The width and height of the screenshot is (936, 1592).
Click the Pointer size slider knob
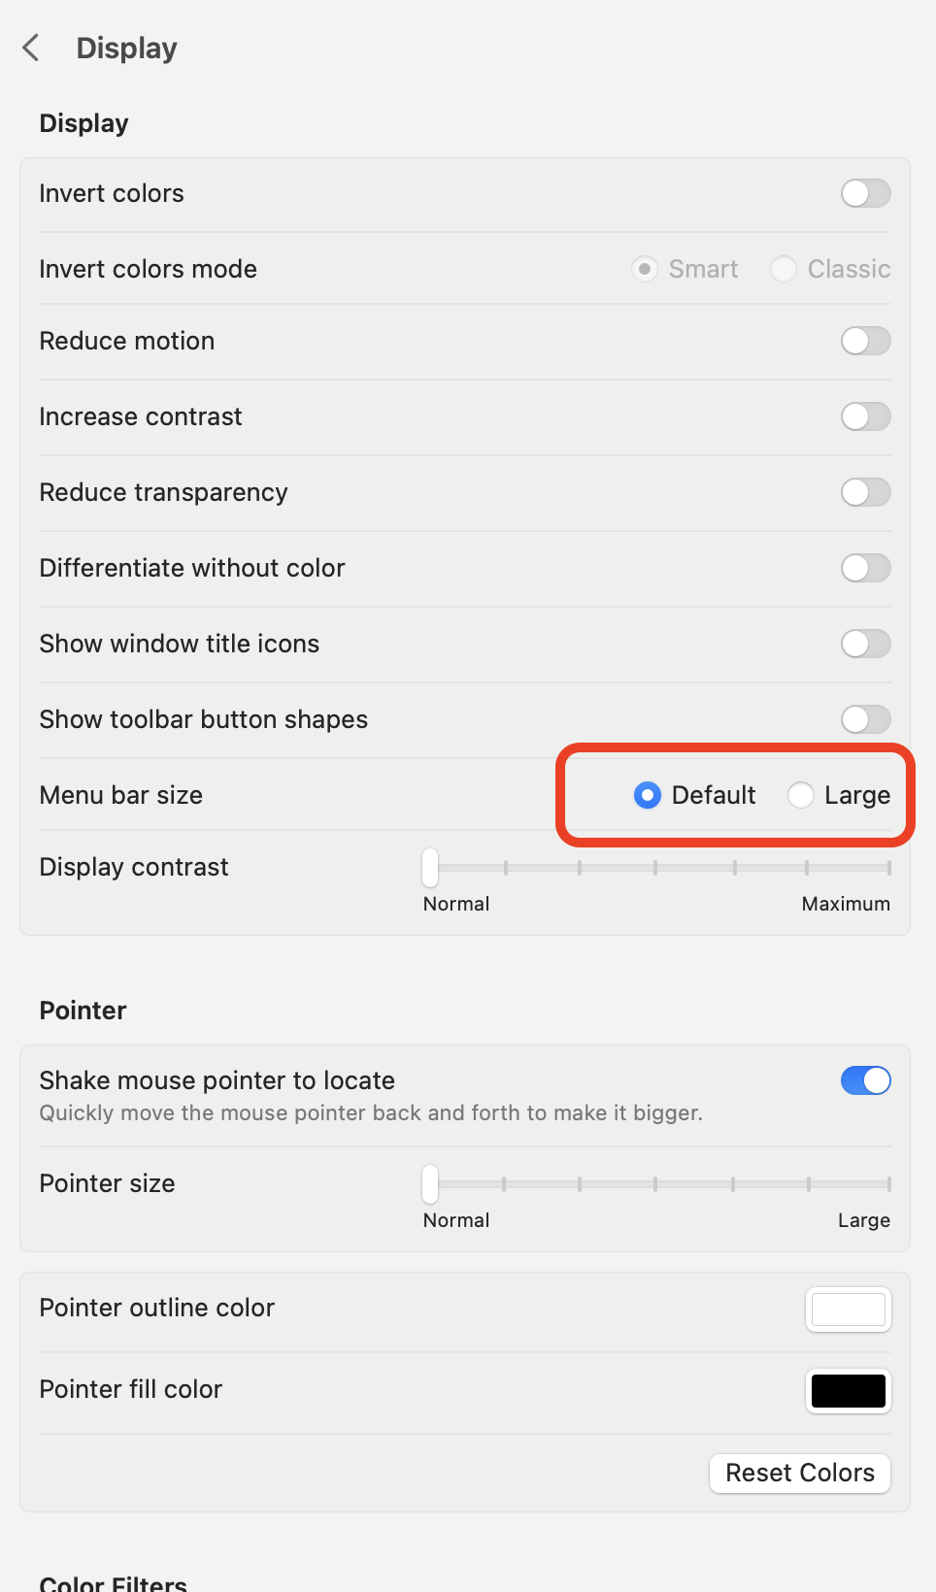point(429,1184)
